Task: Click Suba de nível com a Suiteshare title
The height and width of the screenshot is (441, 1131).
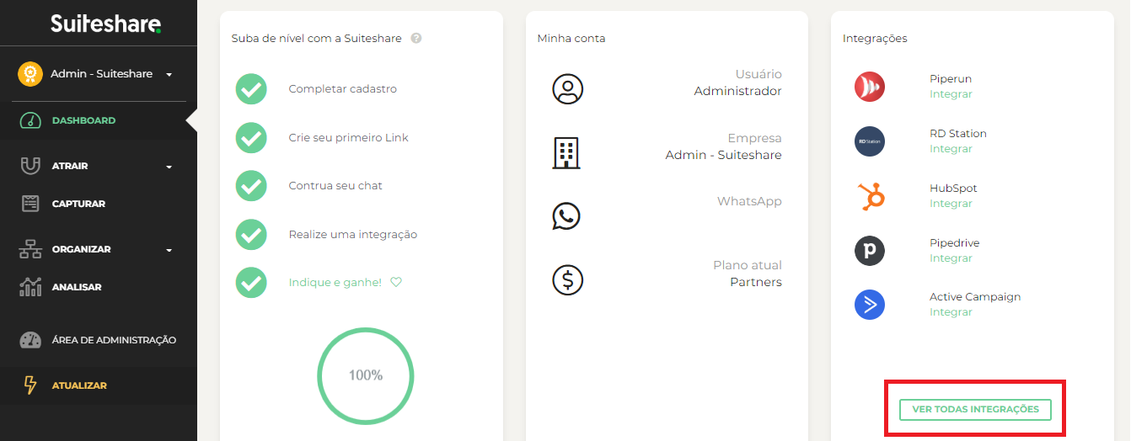Action: pos(317,39)
